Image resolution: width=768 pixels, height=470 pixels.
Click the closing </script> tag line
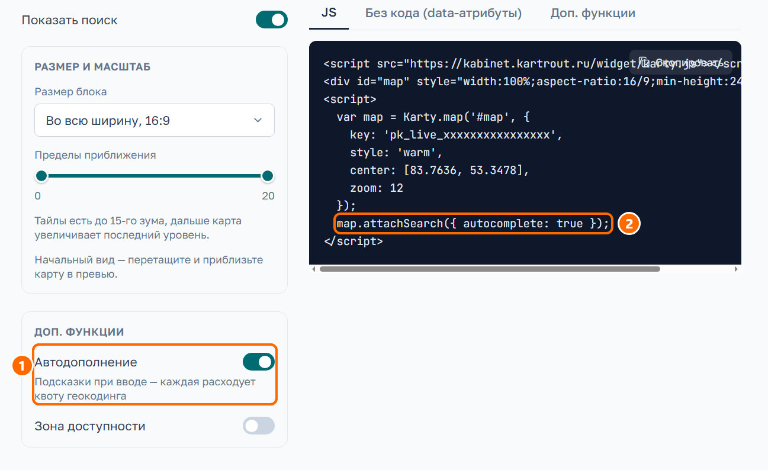tap(354, 242)
